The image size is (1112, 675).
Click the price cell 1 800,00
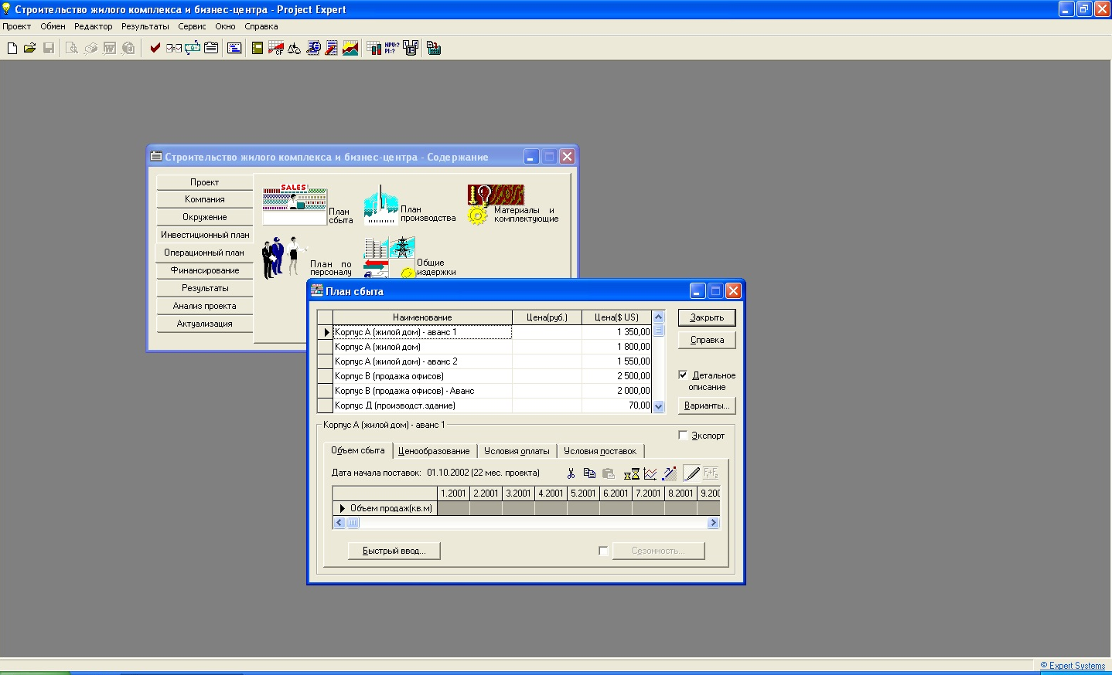pyautogui.click(x=617, y=347)
